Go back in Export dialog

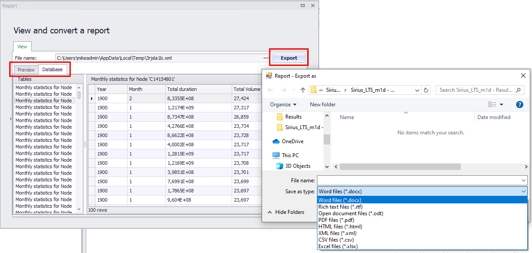coord(270,90)
